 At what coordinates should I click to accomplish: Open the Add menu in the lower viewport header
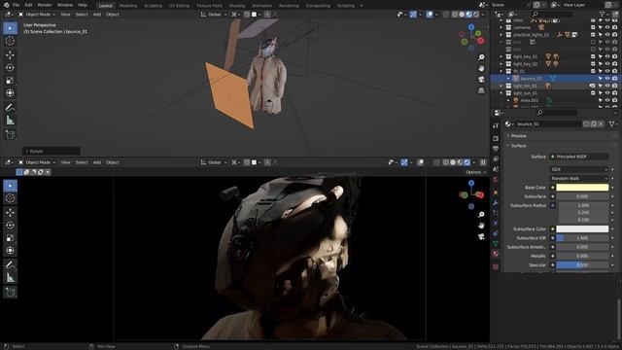click(x=97, y=162)
